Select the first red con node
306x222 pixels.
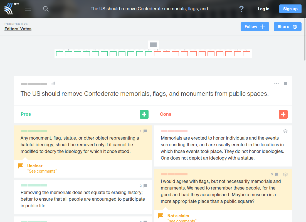(x=158, y=54)
